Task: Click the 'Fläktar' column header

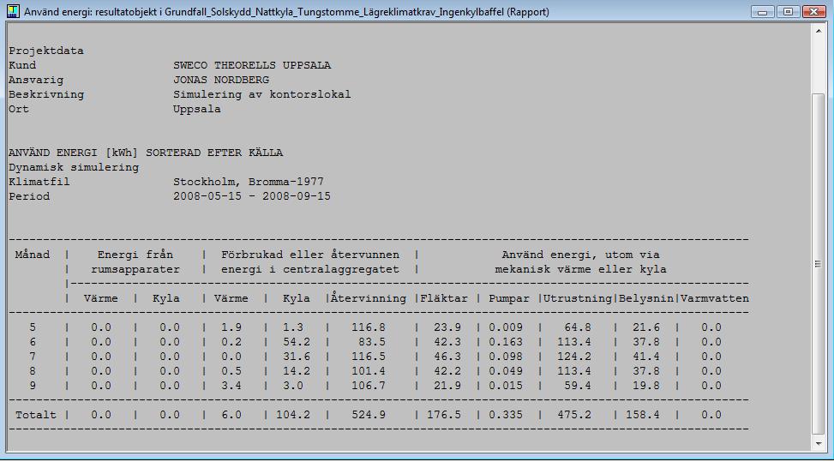Action: point(444,298)
